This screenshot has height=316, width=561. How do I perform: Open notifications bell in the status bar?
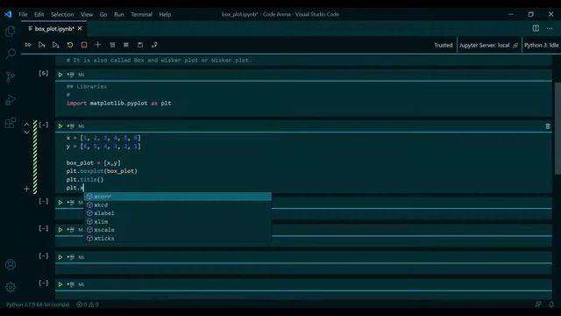pos(551,305)
